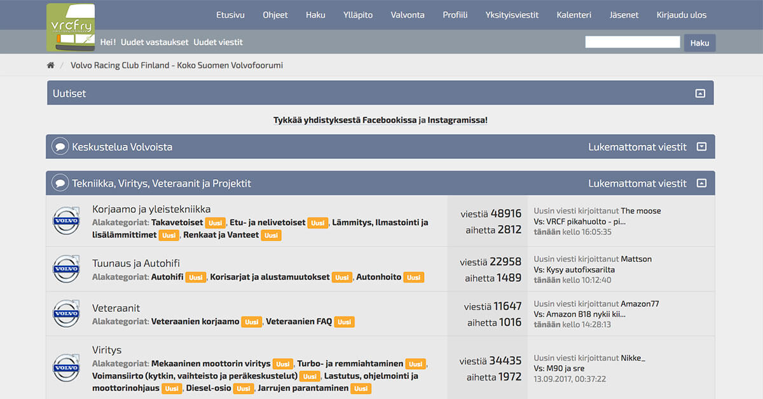Viewport: 763px width, 399px height.
Task: Click Volvo icon beside Tuunaus ja Autohifi
Action: coord(65,269)
